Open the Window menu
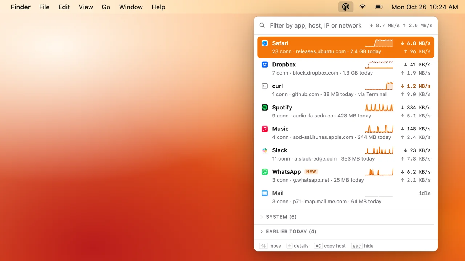The height and width of the screenshot is (261, 465). tap(131, 7)
